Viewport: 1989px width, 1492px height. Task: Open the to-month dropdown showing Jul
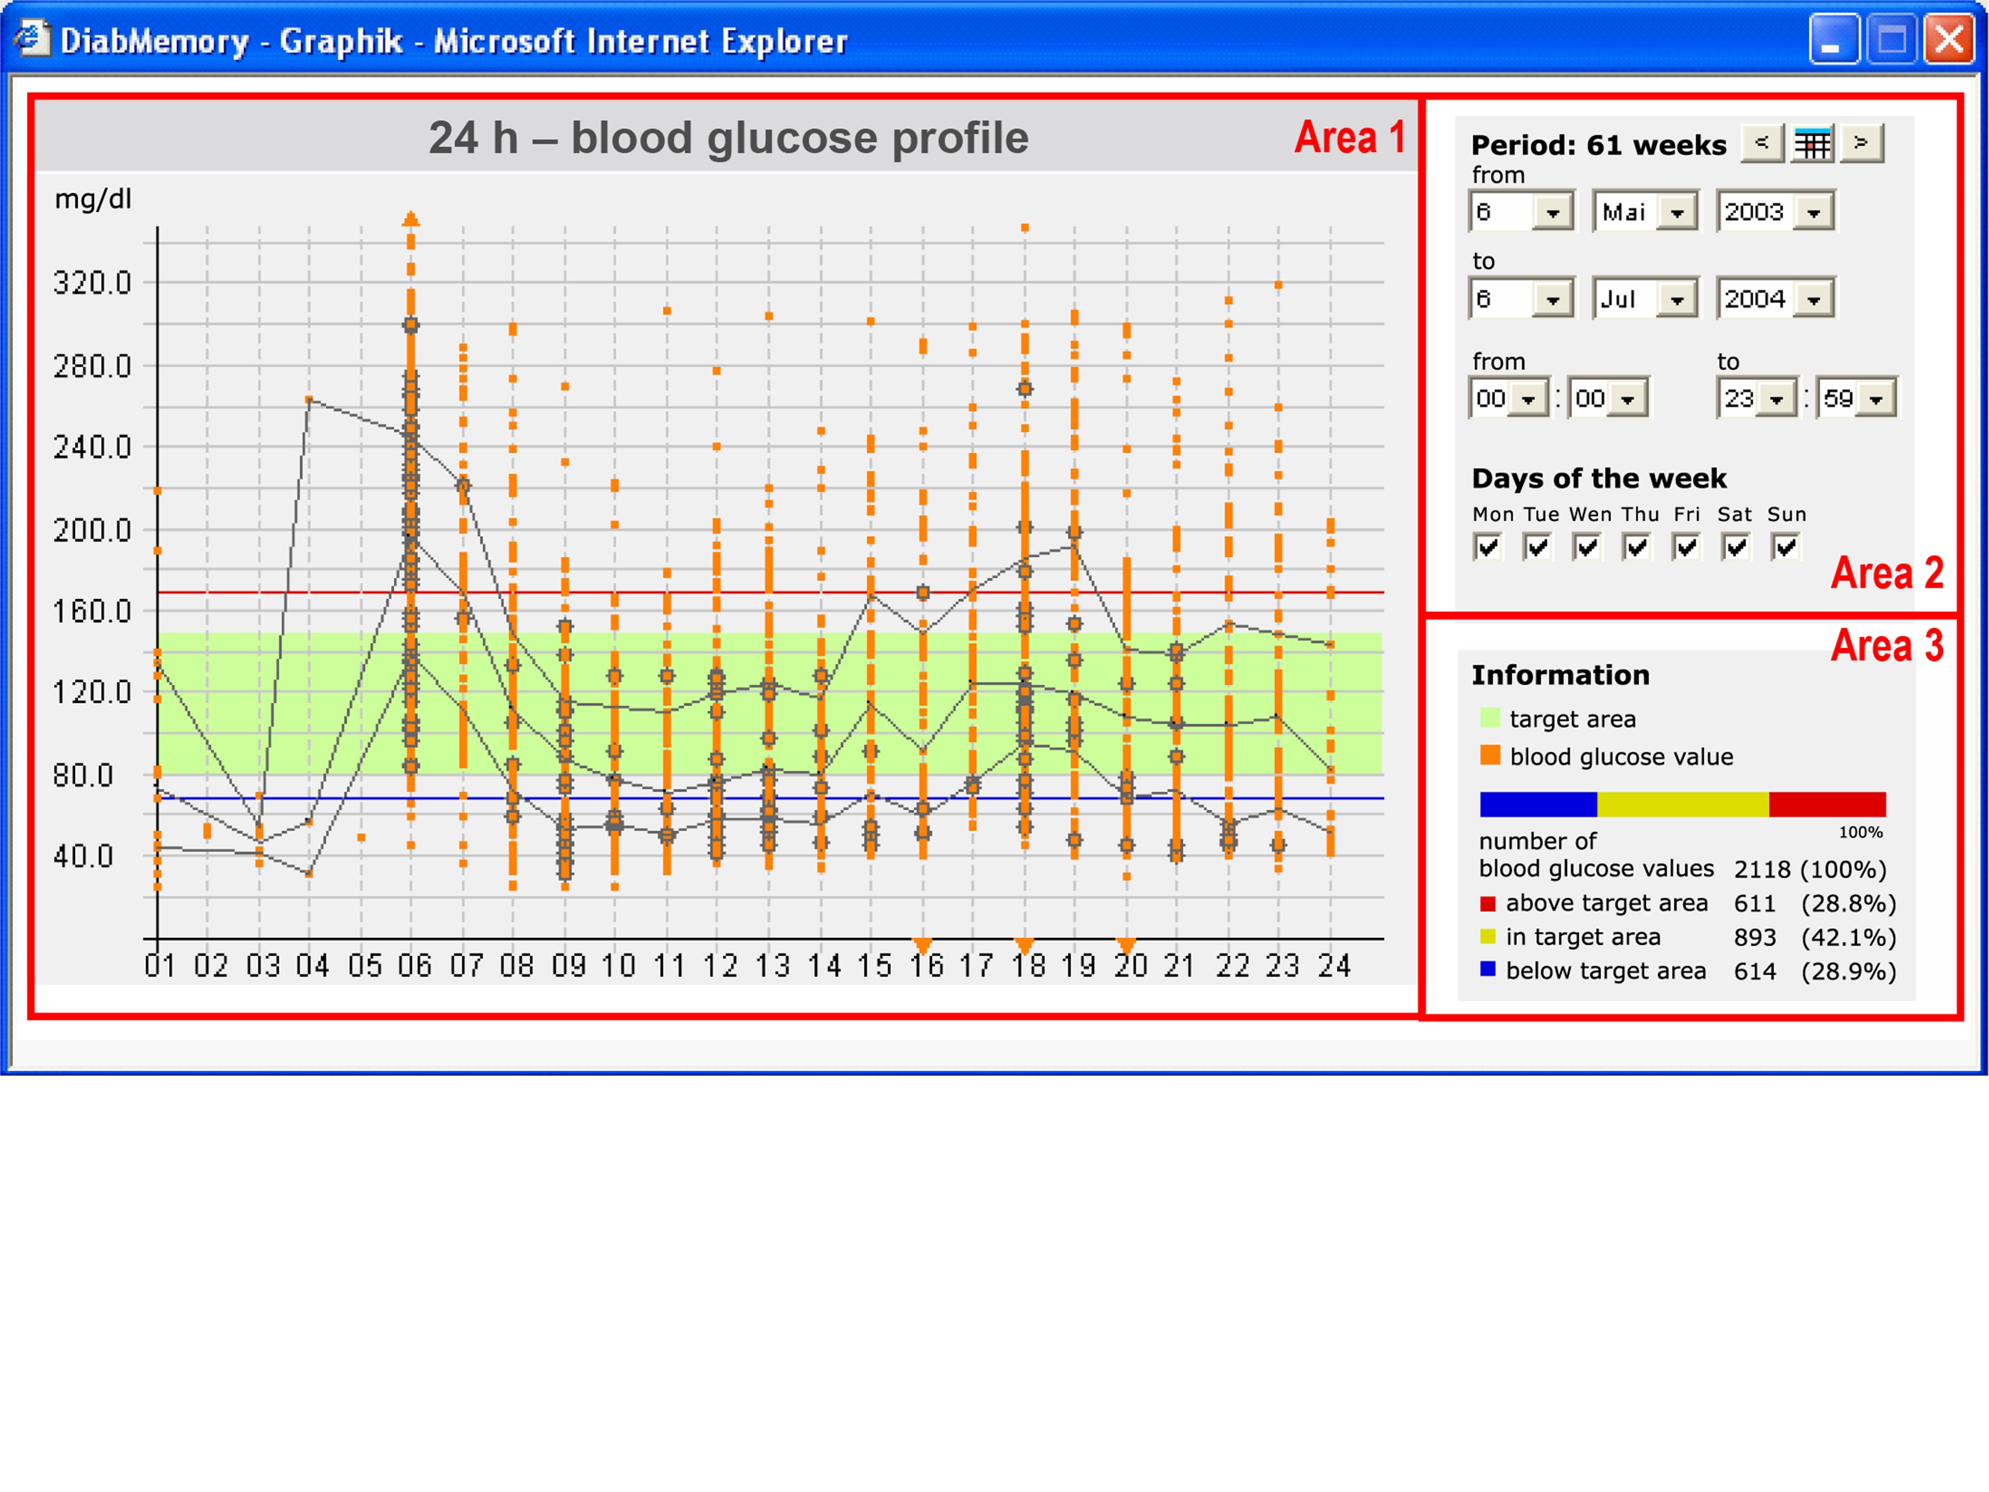(1676, 300)
